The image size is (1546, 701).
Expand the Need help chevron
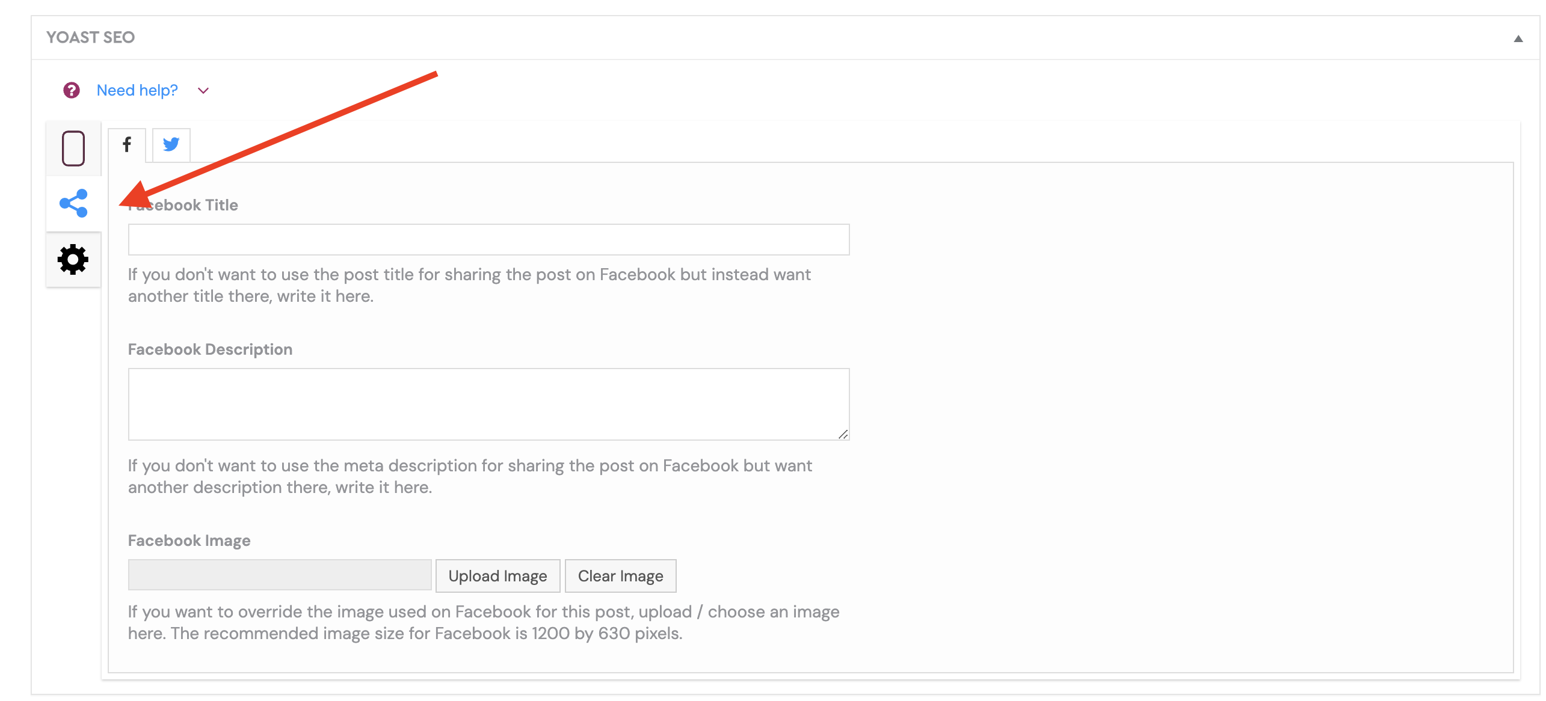click(x=203, y=91)
